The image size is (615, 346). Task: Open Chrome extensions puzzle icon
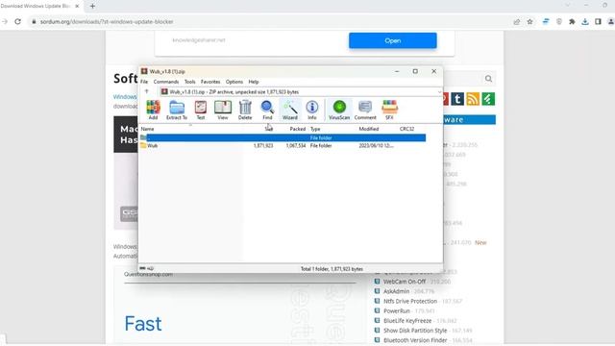[572, 21]
